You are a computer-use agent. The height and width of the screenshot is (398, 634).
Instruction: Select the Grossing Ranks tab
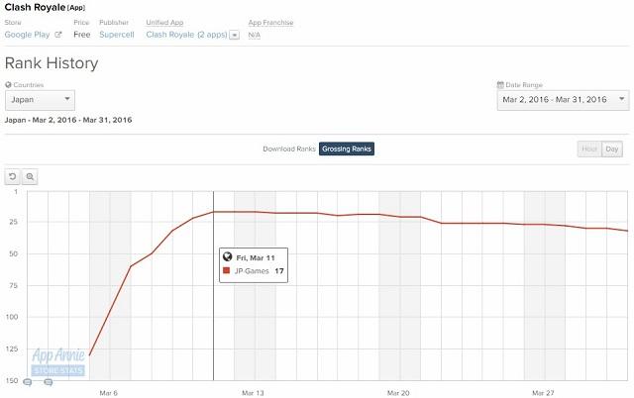347,149
